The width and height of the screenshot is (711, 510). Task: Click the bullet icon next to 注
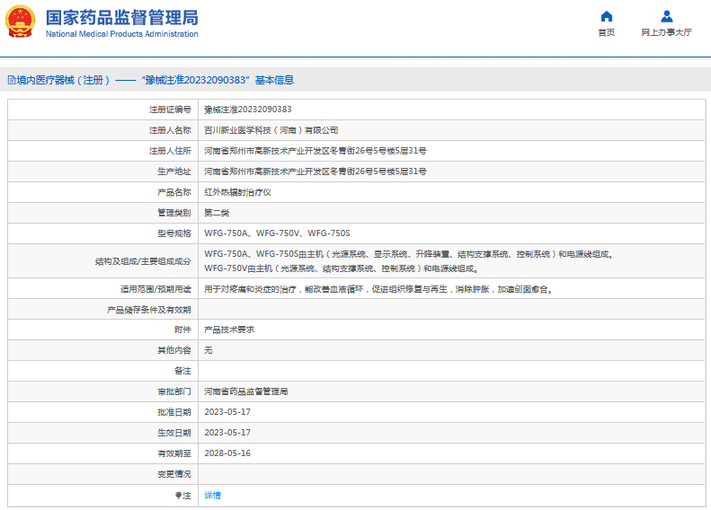click(x=177, y=495)
